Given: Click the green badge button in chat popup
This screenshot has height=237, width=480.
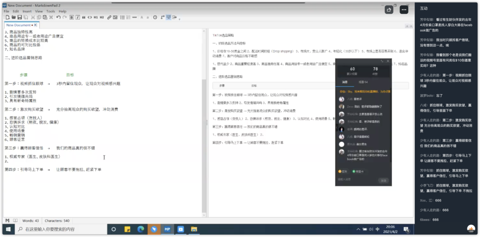Looking at the screenshot, I should coord(358,172).
